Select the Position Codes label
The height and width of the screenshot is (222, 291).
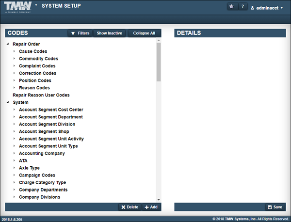[x=35, y=80]
